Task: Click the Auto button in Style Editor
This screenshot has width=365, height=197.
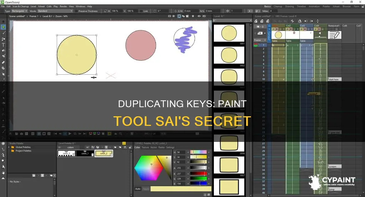Action: 138,189
